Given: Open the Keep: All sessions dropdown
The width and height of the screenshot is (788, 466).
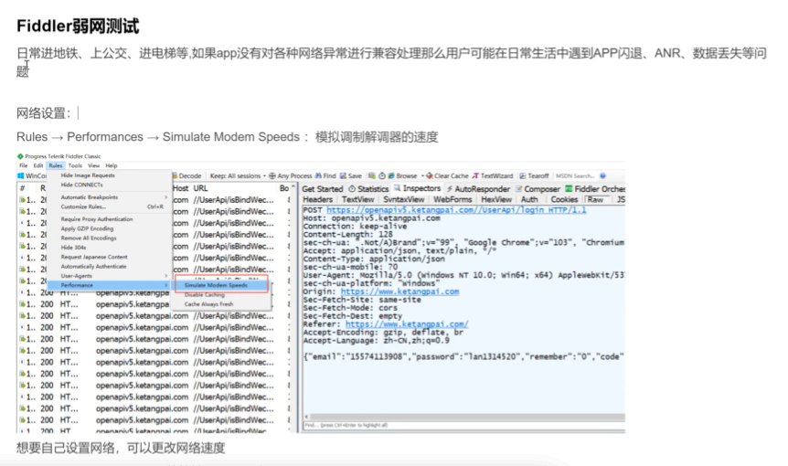Looking at the screenshot, I should coord(238,175).
